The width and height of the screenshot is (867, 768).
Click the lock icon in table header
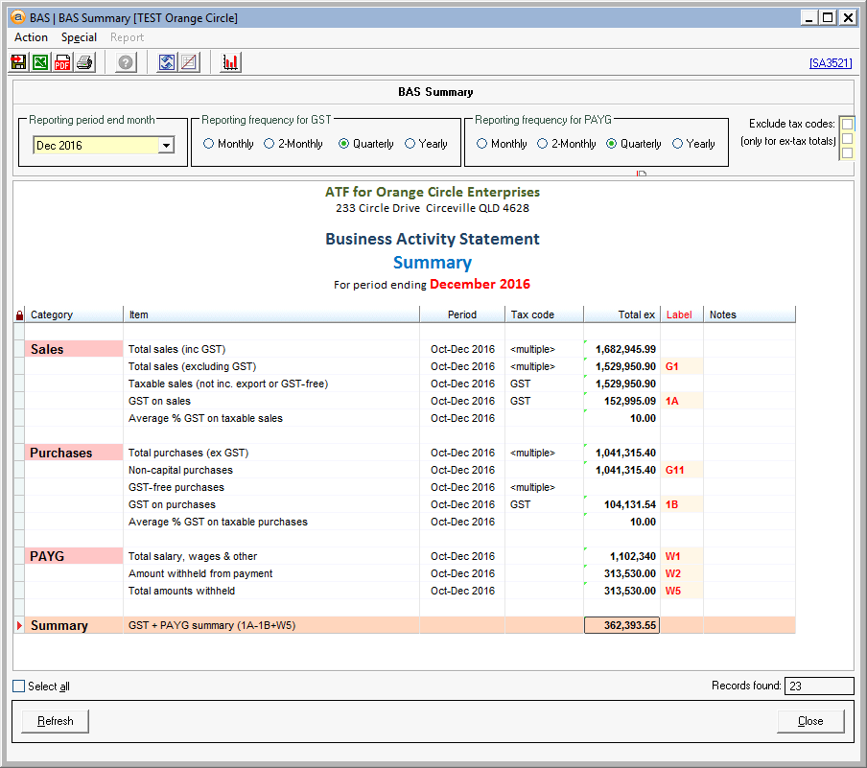(19, 314)
